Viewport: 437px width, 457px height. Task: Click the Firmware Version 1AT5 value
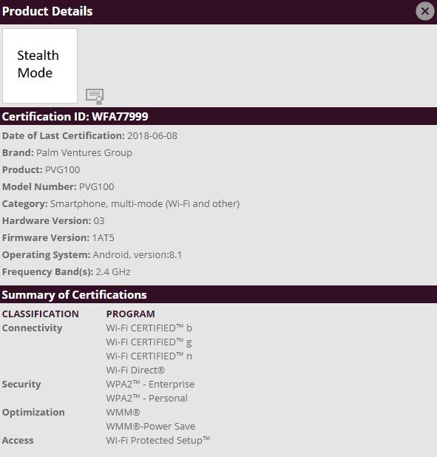tap(104, 238)
